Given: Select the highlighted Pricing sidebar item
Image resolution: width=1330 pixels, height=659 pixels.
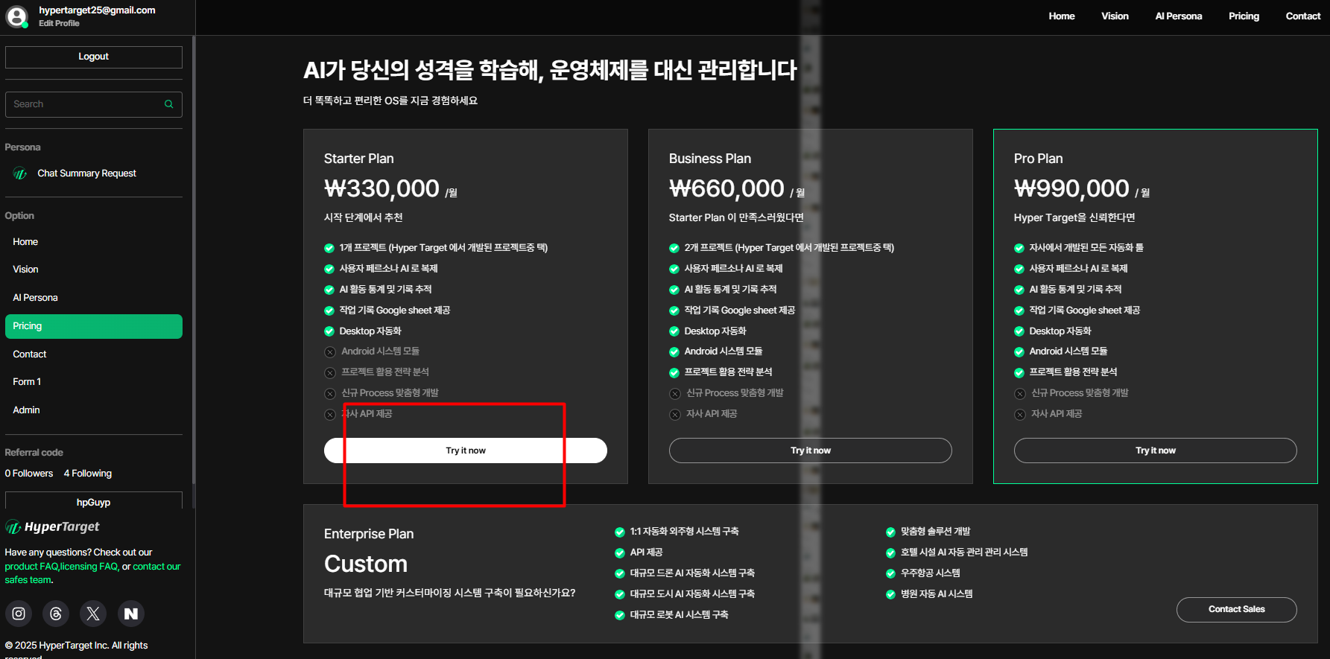Looking at the screenshot, I should [x=94, y=326].
